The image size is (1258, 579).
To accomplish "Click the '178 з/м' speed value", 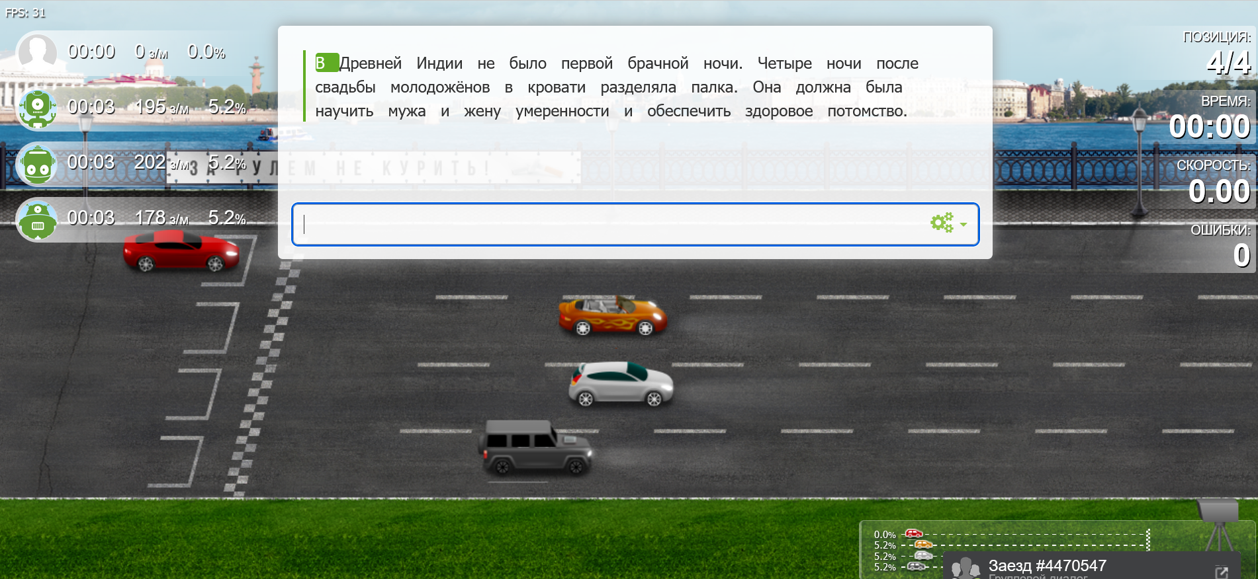I will pyautogui.click(x=161, y=218).
